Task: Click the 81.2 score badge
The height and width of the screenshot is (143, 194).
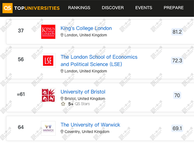Action: [x=177, y=32]
